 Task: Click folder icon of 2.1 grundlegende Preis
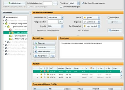pos(8,26)
